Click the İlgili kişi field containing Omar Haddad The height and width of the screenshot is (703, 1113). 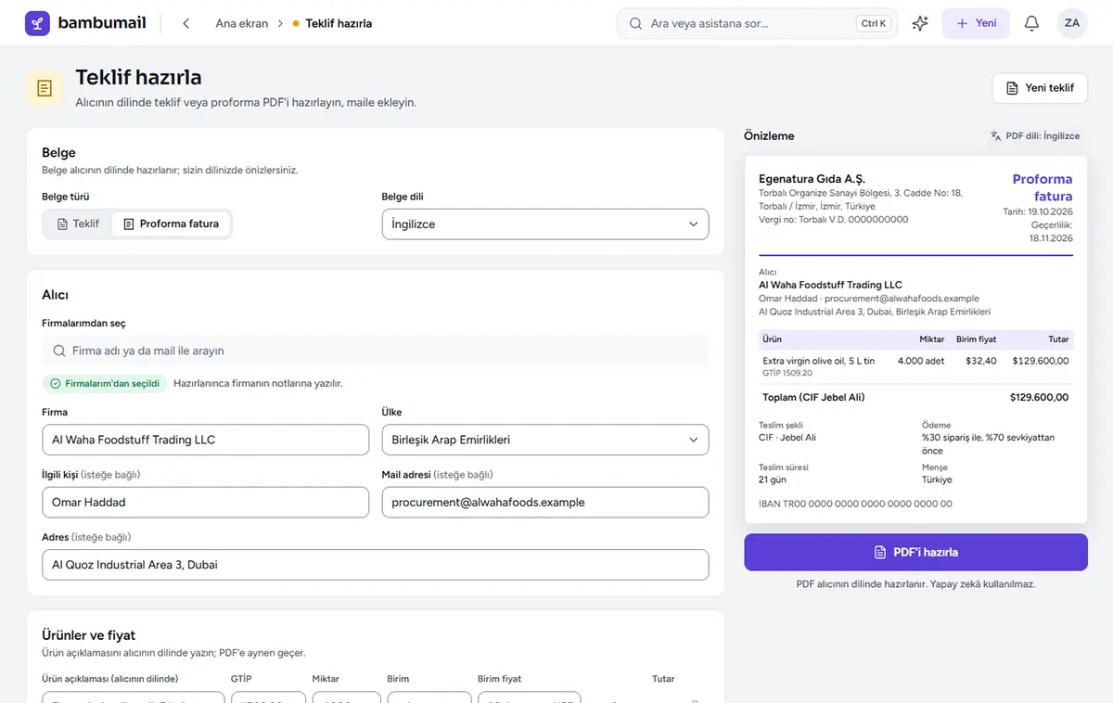point(205,502)
